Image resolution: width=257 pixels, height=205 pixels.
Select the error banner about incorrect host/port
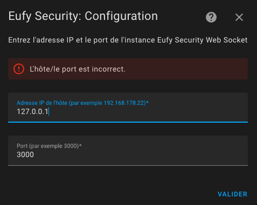click(x=128, y=69)
